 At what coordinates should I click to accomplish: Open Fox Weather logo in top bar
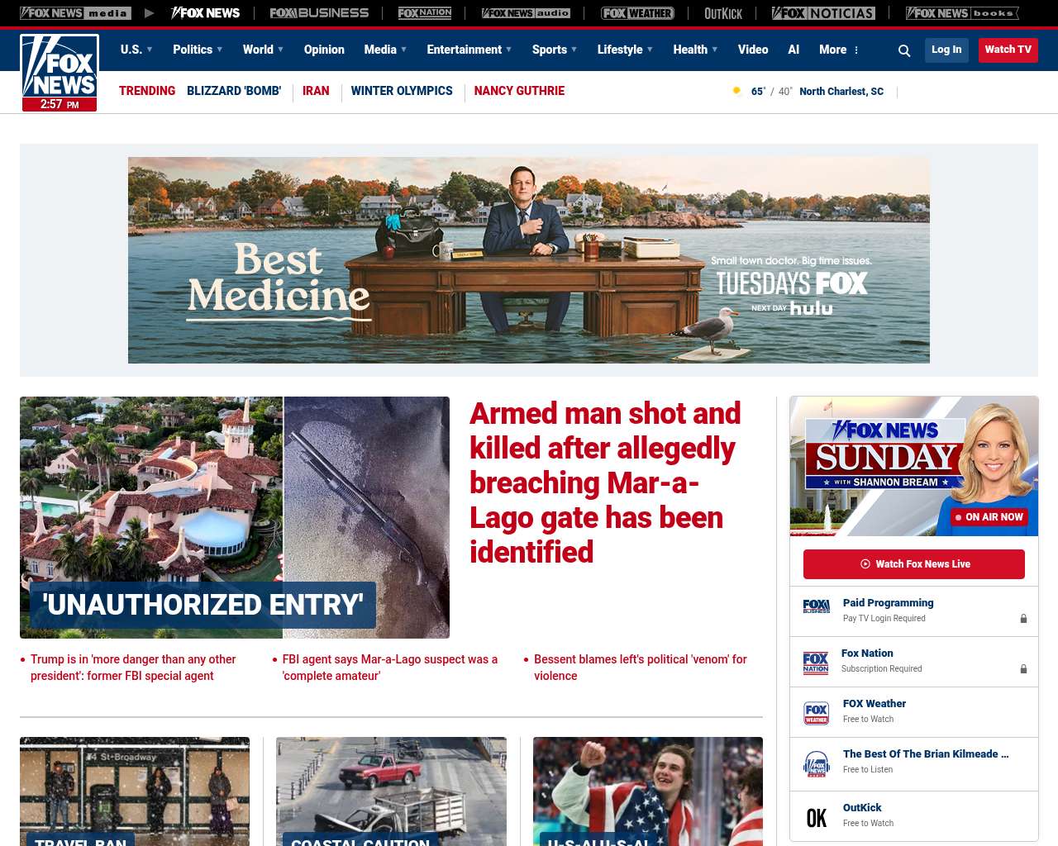tap(637, 13)
